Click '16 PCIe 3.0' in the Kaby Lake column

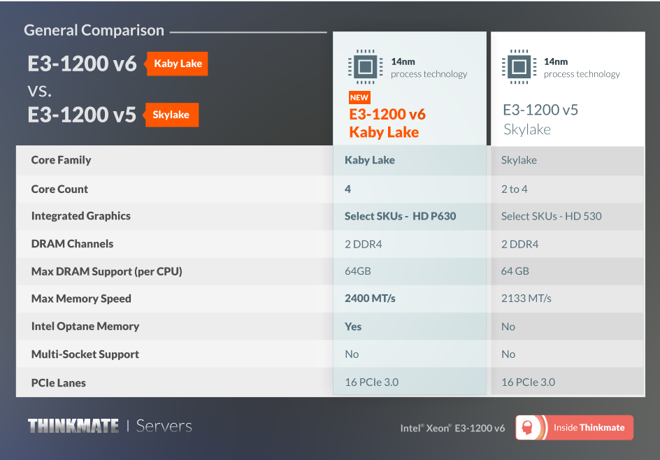tap(372, 382)
